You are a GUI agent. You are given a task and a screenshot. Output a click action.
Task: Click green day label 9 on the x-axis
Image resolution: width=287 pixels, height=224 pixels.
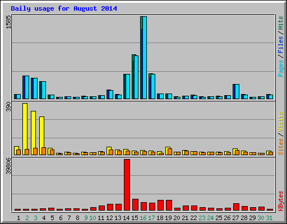[x=86, y=218]
